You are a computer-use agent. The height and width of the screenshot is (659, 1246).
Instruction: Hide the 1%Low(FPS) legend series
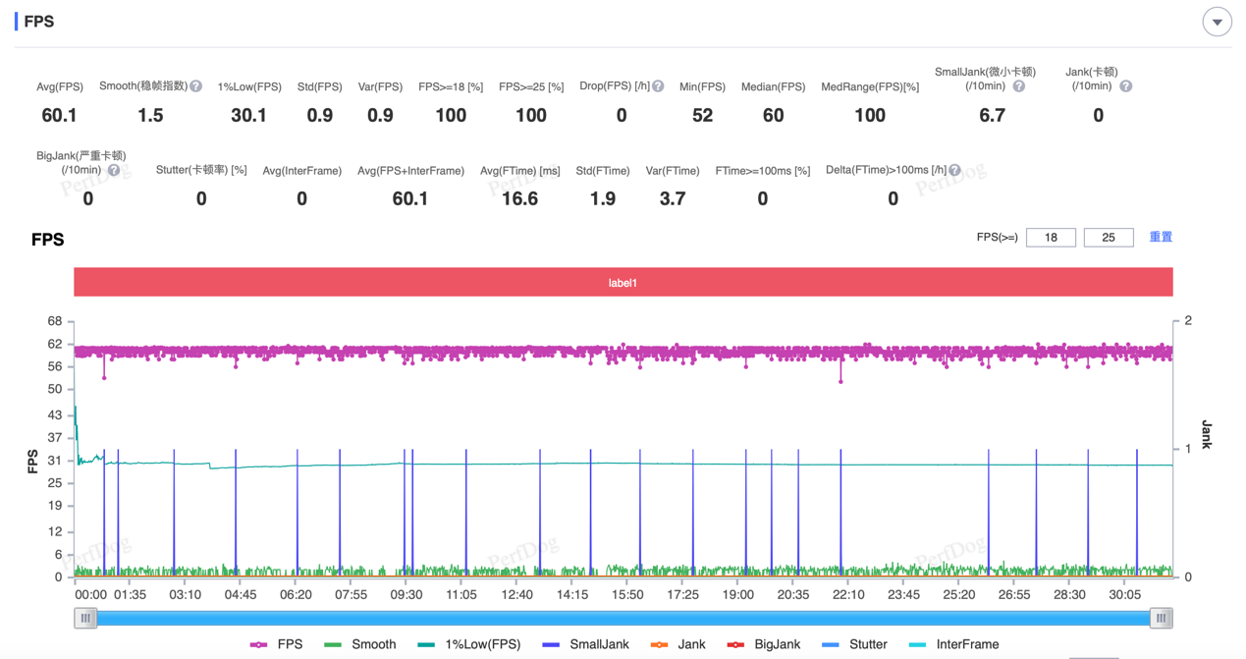(468, 644)
